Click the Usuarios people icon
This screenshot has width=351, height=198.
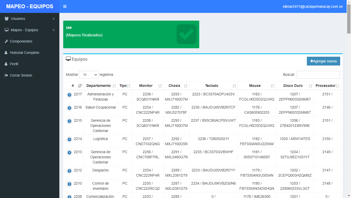coord(7,19)
